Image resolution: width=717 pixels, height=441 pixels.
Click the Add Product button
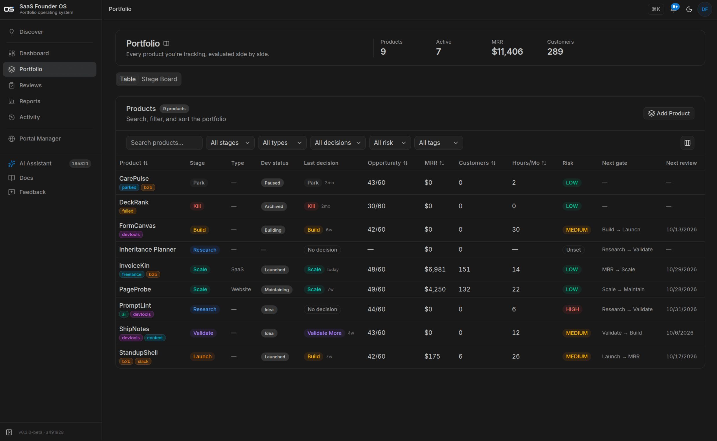point(669,113)
